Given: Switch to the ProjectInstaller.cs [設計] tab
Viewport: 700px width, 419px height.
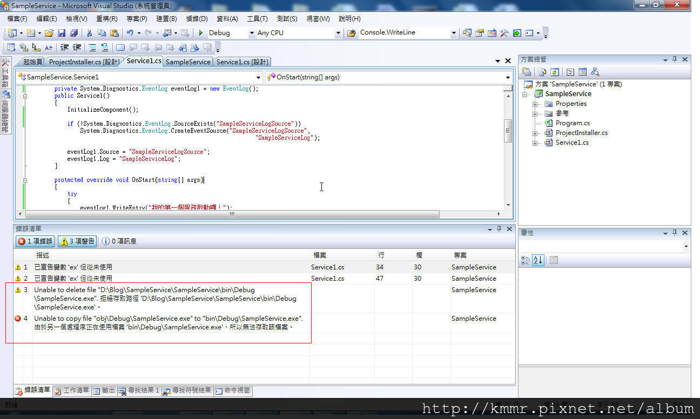Looking at the screenshot, I should coord(84,62).
